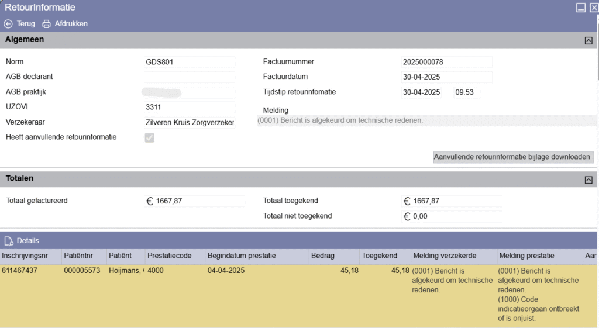Go back using the Terug arrow
Viewport: 599px width, 328px height.
pos(8,24)
